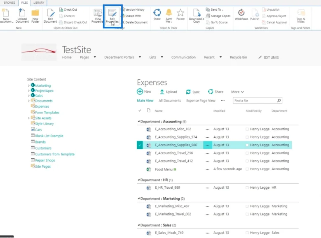Toggle the select-all checkmark in list header

tap(140, 111)
